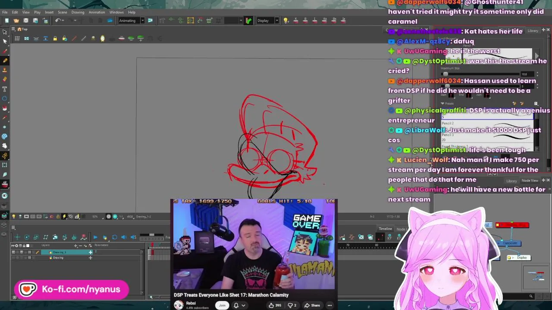The height and width of the screenshot is (310, 552).
Task: Toggle the Loop playback button
Action: (114, 237)
